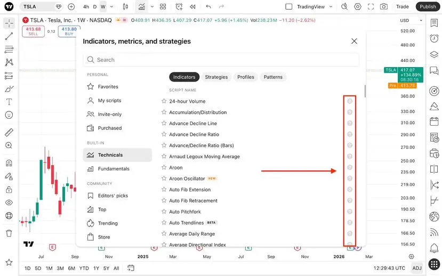This screenshot has width=442, height=276.
Task: Open Bar Replay mode
Action: pyautogui.click(x=192, y=7)
